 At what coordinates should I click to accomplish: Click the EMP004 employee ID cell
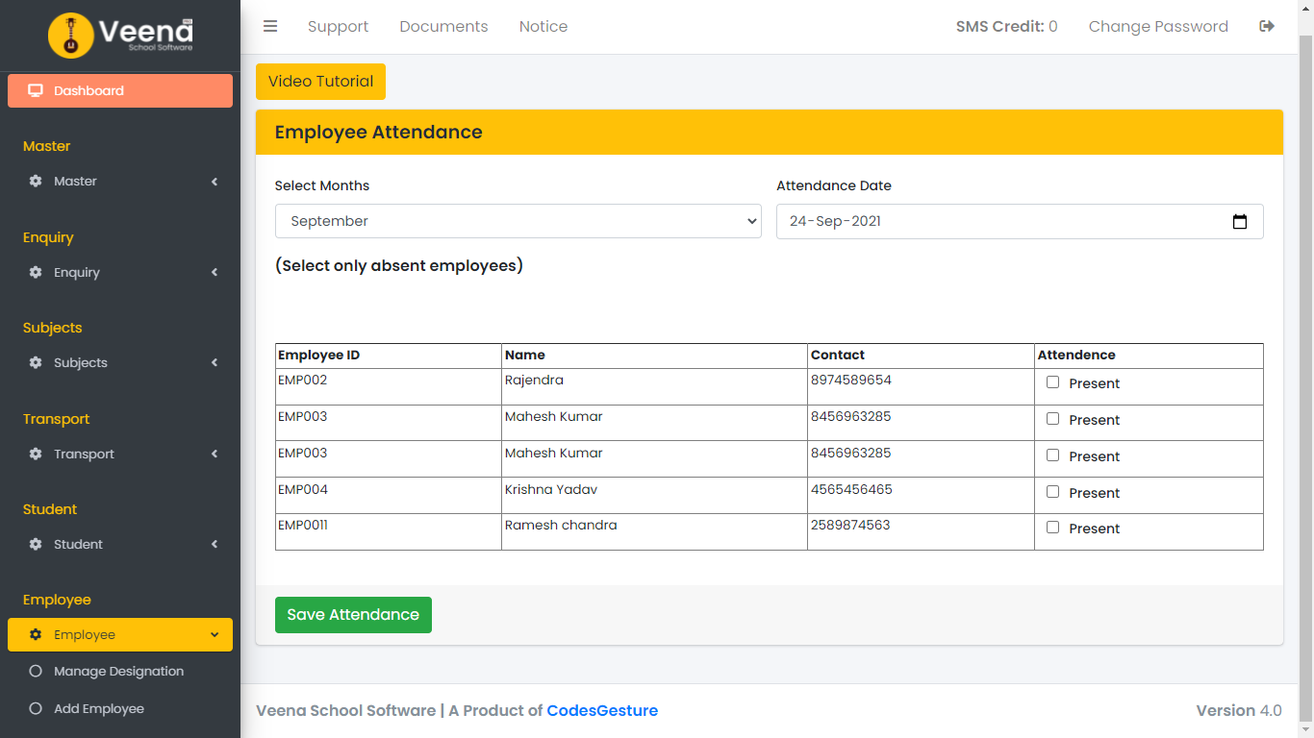pos(389,496)
